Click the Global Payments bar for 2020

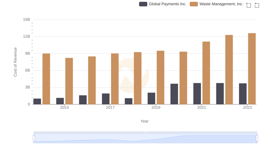pyautogui.click(x=174, y=94)
